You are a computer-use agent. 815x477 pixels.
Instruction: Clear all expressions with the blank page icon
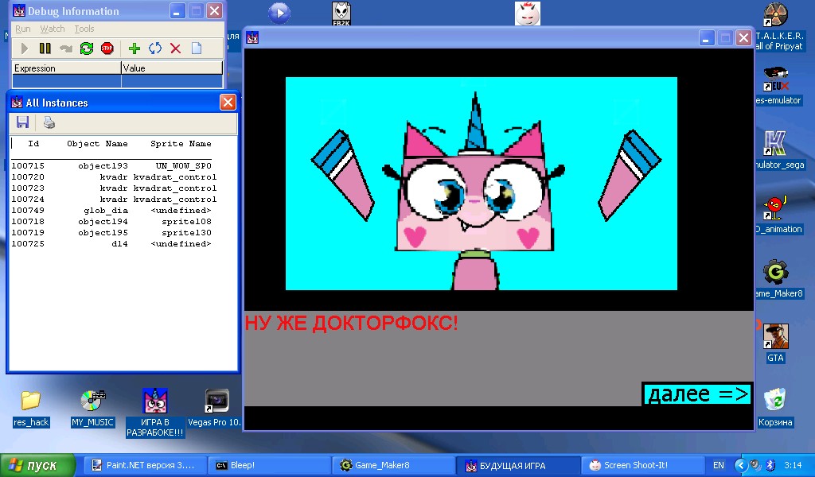click(x=197, y=48)
